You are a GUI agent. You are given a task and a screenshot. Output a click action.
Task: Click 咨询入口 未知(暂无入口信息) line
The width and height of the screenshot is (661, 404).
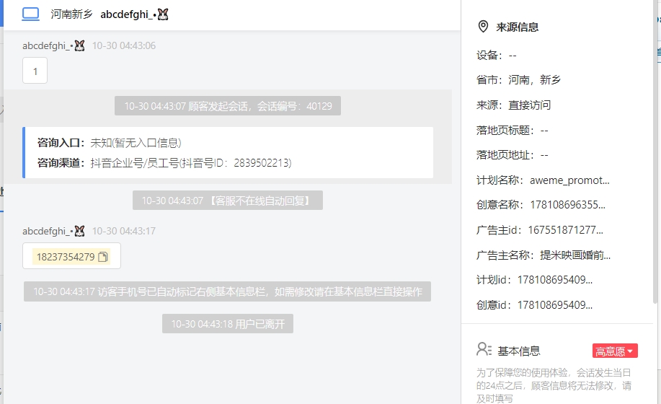109,143
